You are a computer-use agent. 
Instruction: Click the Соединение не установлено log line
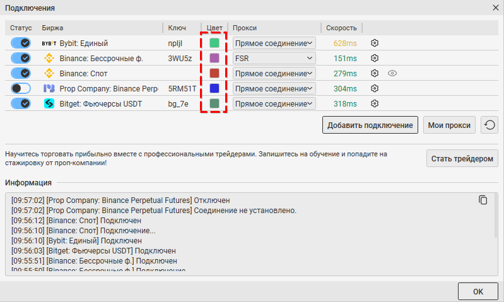coord(154,211)
